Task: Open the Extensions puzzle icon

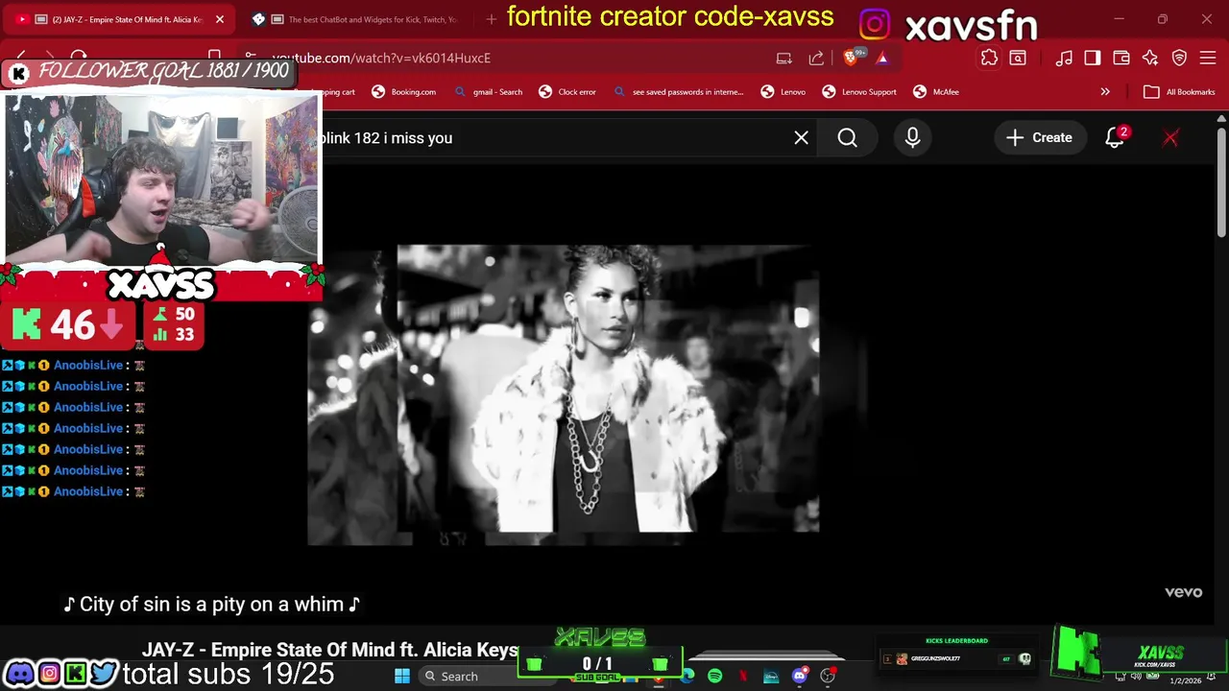Action: pyautogui.click(x=989, y=59)
